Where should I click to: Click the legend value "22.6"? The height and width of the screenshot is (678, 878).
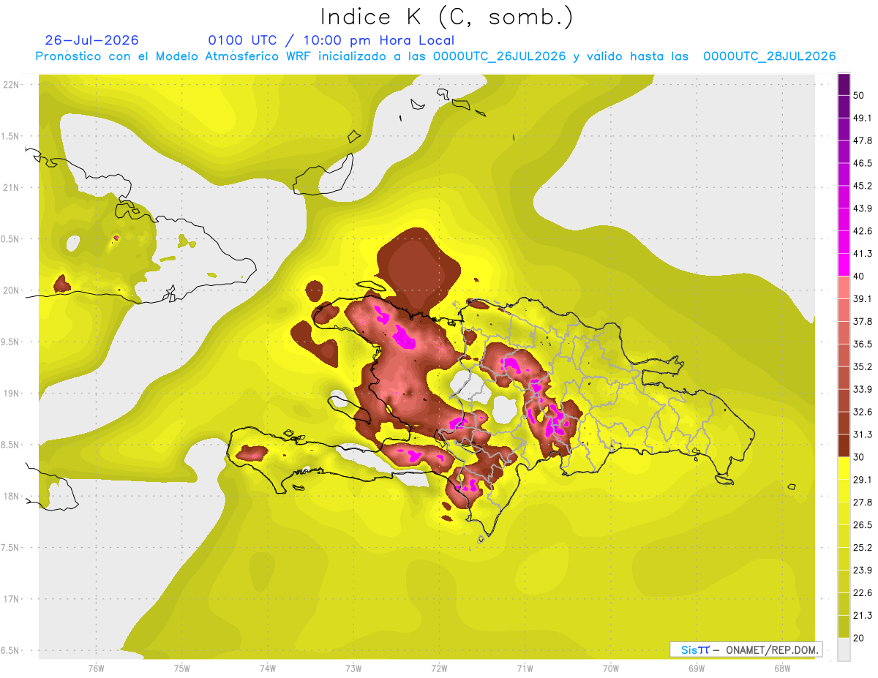pos(863,592)
